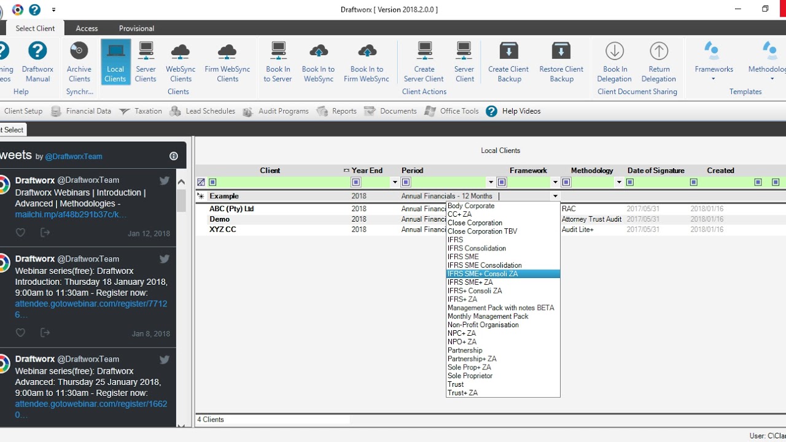Screen dimensions: 786x442
Task: Click Book In to Firm WebSync
Action: [x=367, y=61]
